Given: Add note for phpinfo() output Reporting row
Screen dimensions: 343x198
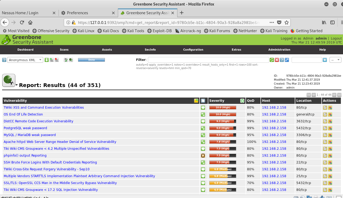Looking at the screenshot, I should tap(325, 156).
